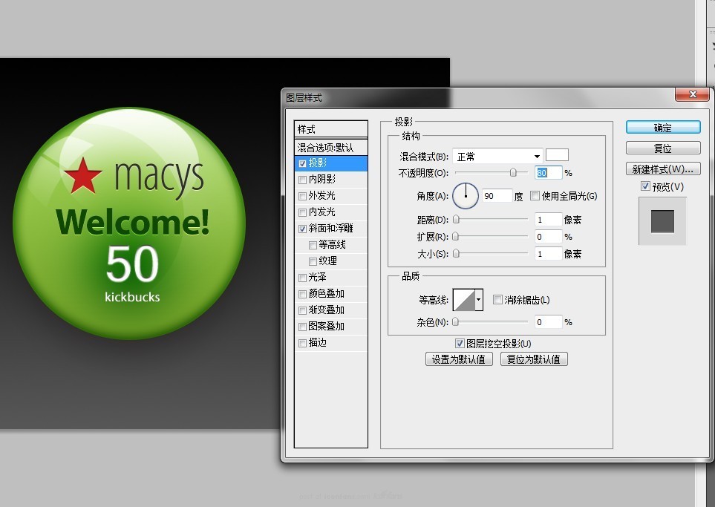Enable the 渐变叠加 gradient overlay checkbox

click(x=302, y=310)
